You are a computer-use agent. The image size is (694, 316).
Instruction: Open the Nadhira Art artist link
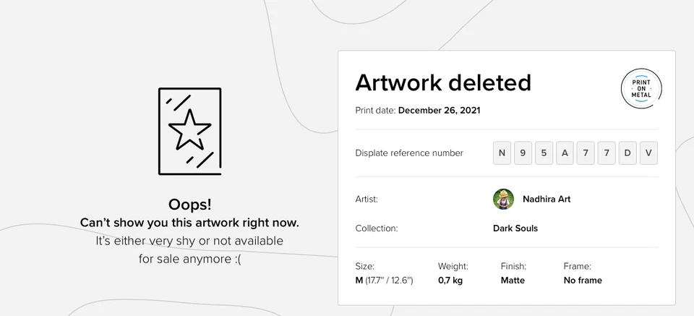tap(547, 199)
